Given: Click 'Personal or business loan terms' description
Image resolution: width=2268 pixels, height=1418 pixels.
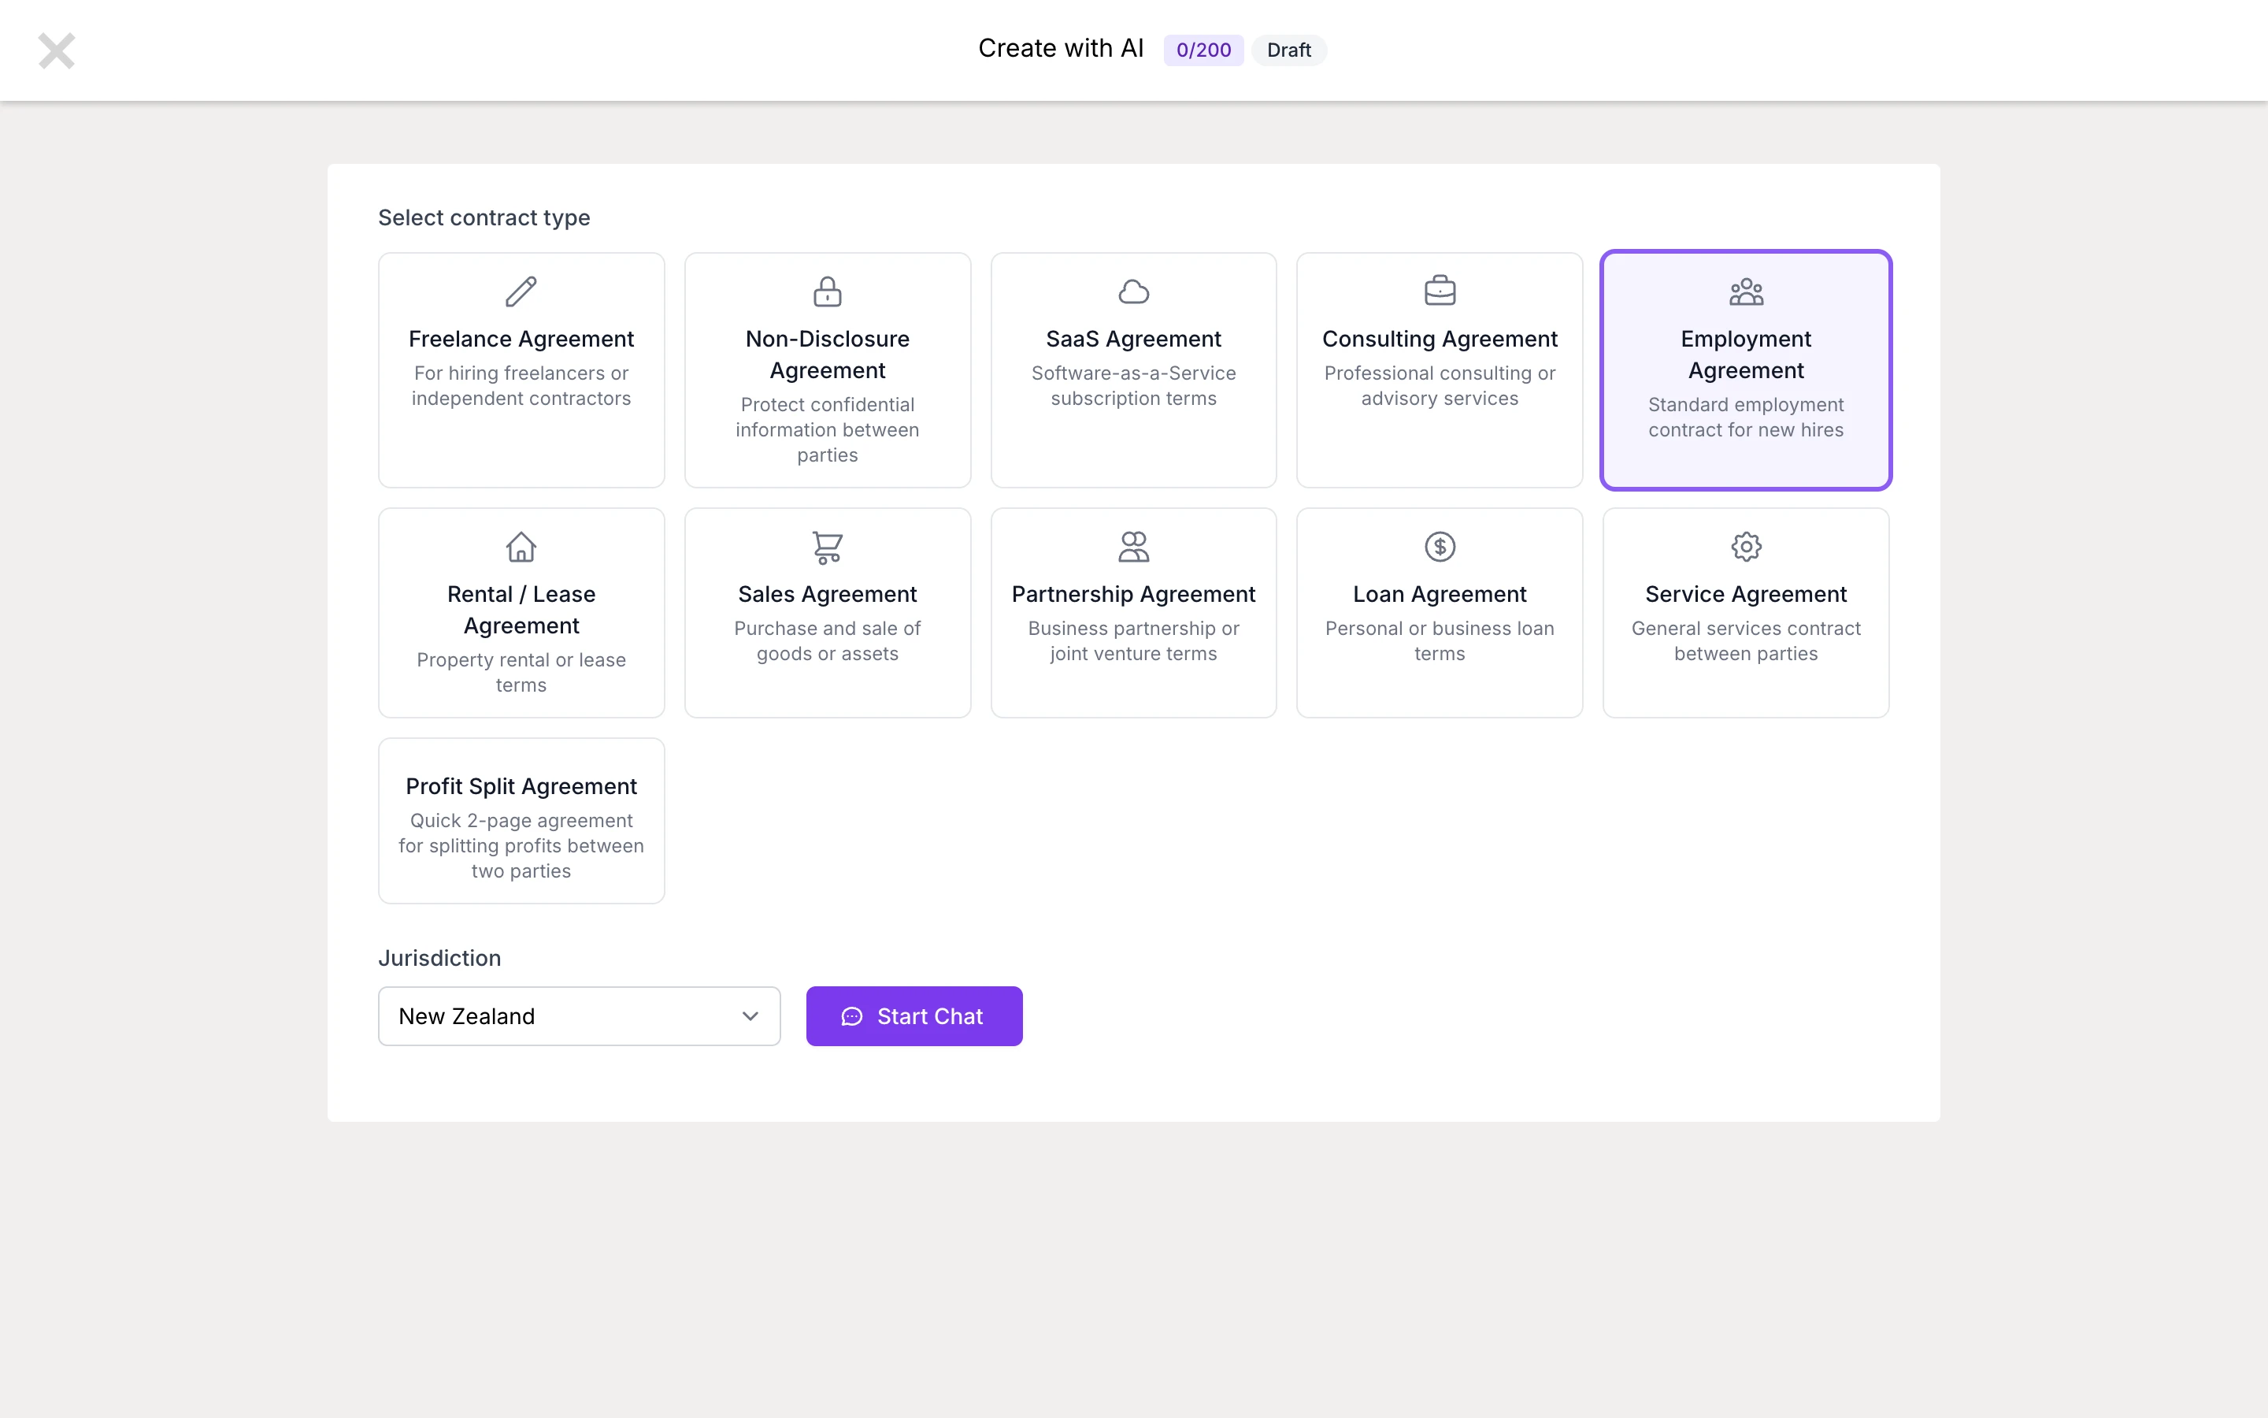Looking at the screenshot, I should click(1440, 640).
